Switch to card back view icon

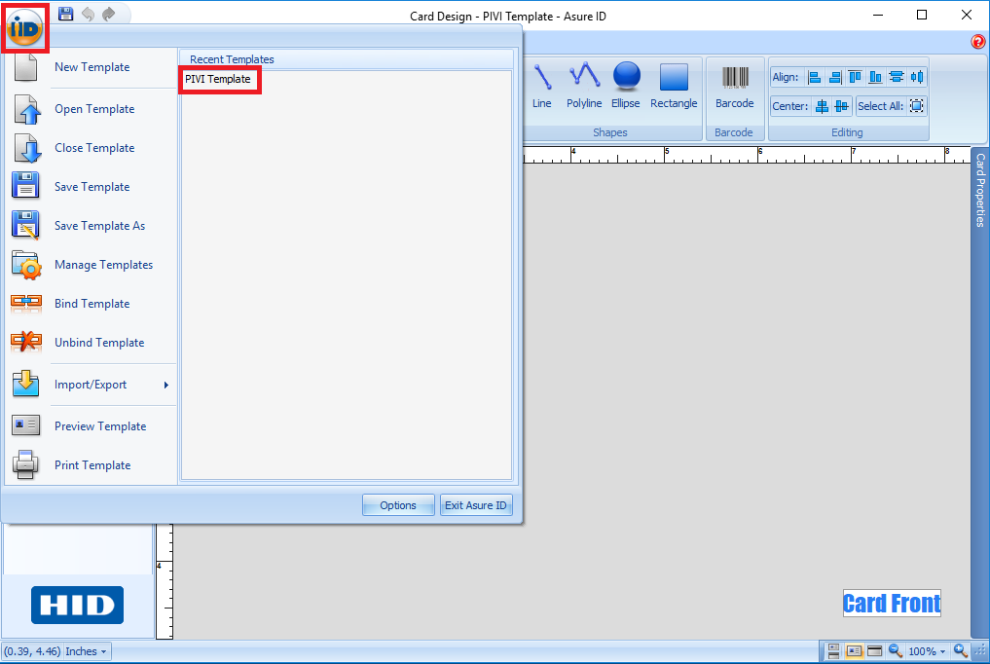(874, 650)
